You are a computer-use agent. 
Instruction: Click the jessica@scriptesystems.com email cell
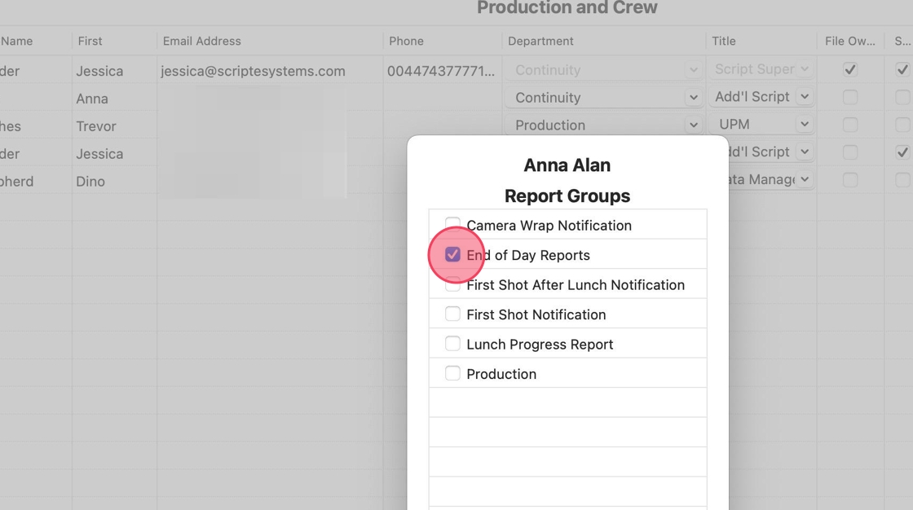253,71
